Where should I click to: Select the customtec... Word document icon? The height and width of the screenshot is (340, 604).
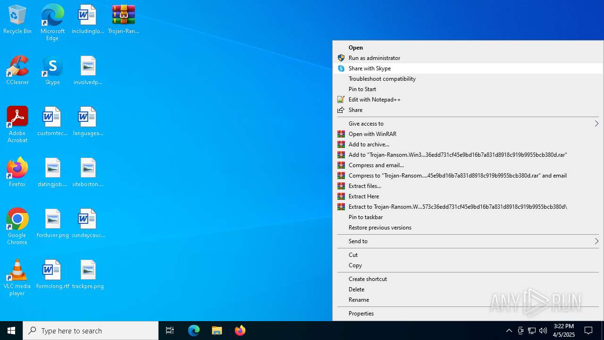pyautogui.click(x=52, y=121)
